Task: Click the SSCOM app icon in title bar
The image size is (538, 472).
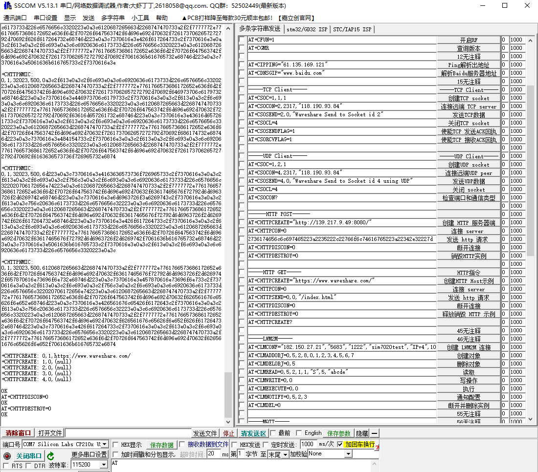Action: click(x=7, y=5)
